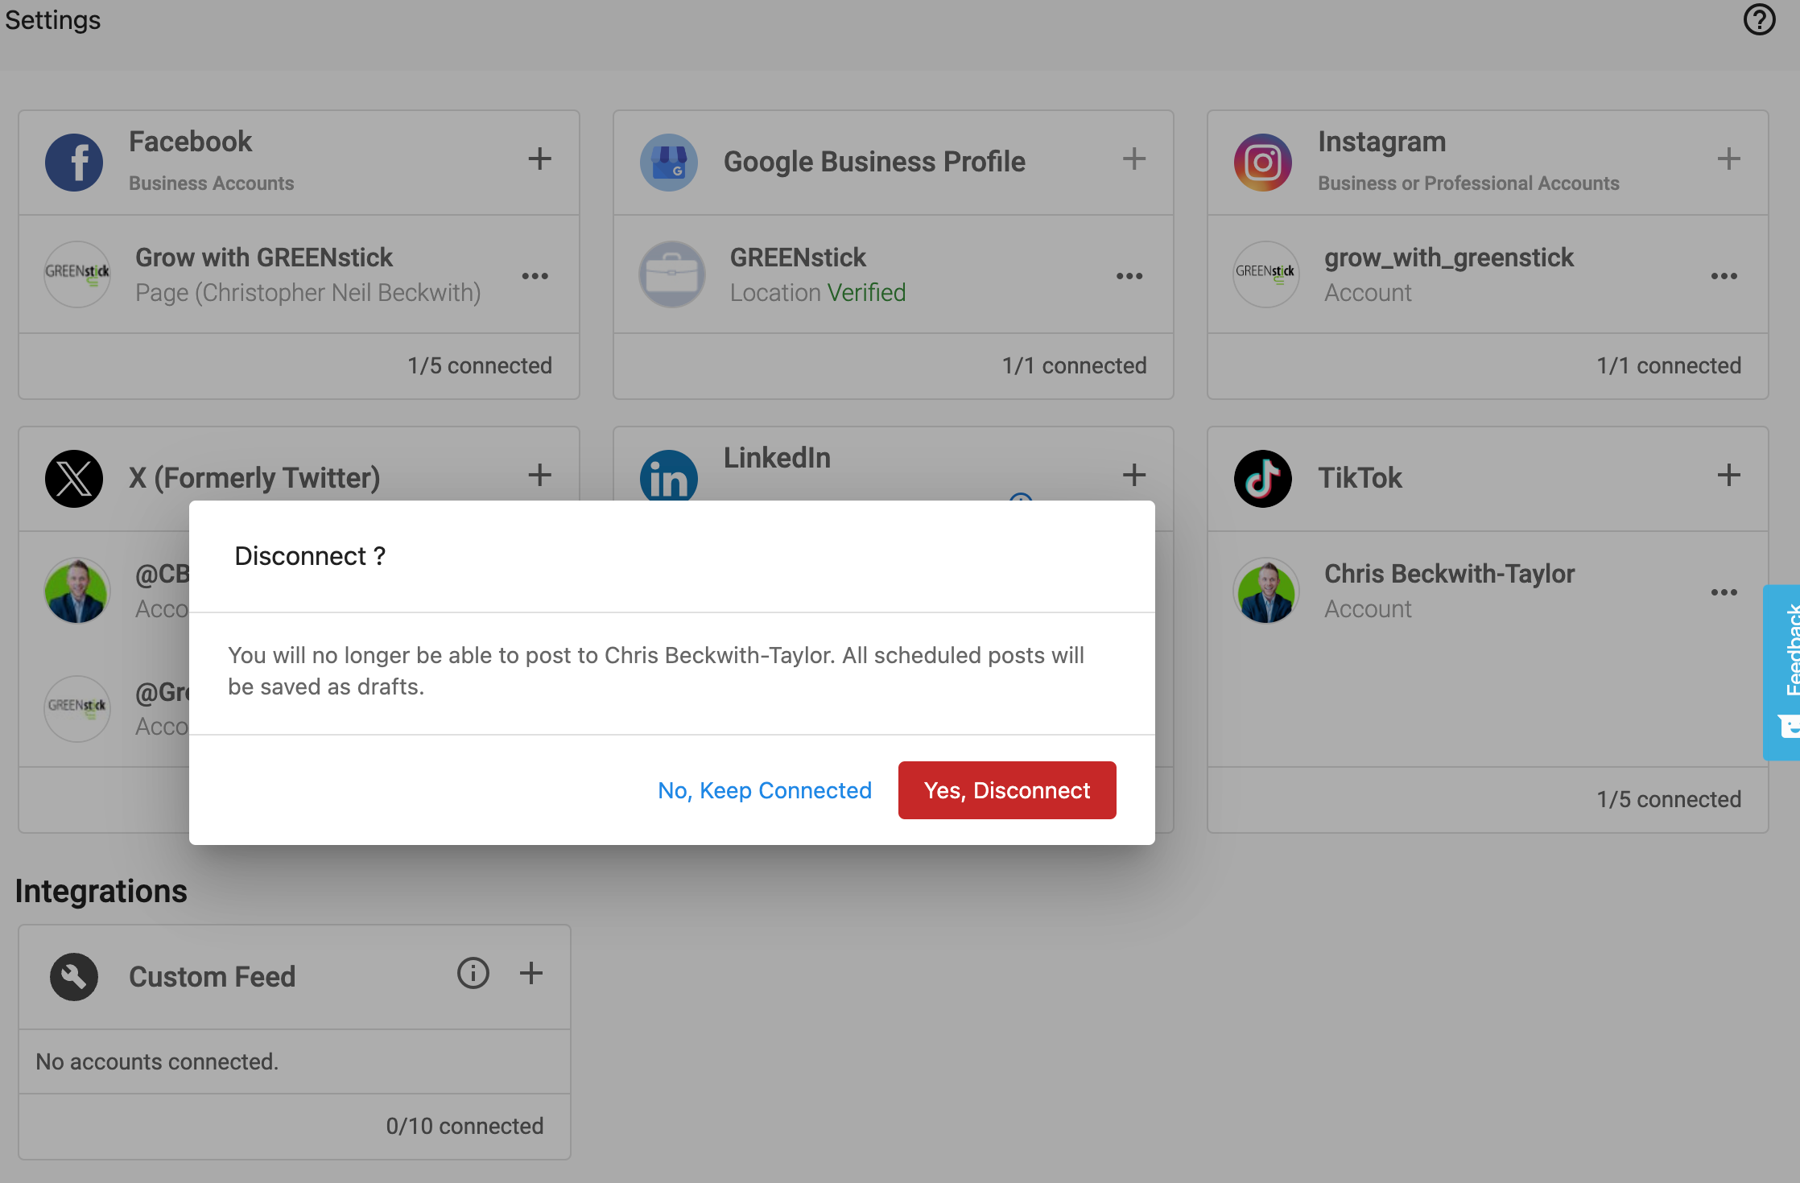Open options menu for GREENstick location
Screen dimensions: 1800x1183
1129,276
